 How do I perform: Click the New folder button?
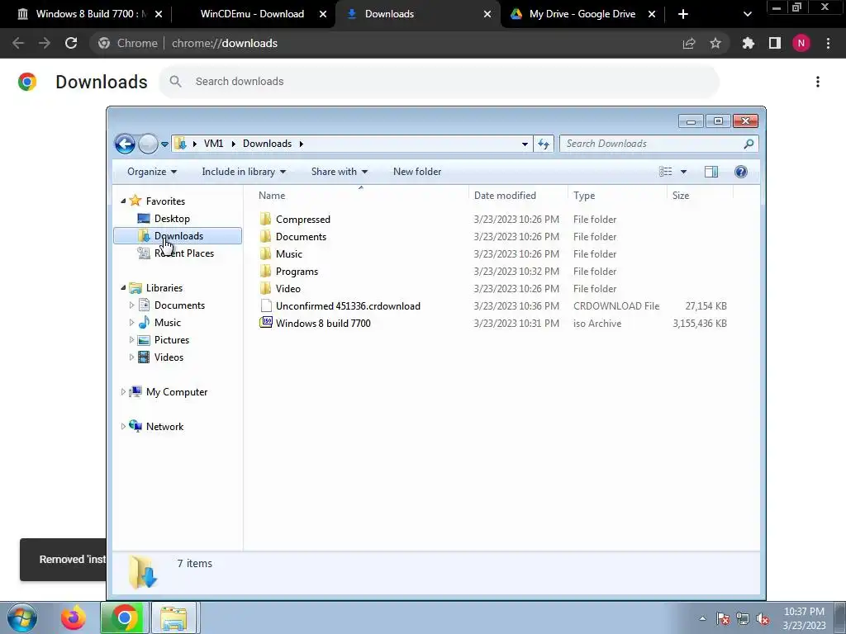point(417,172)
